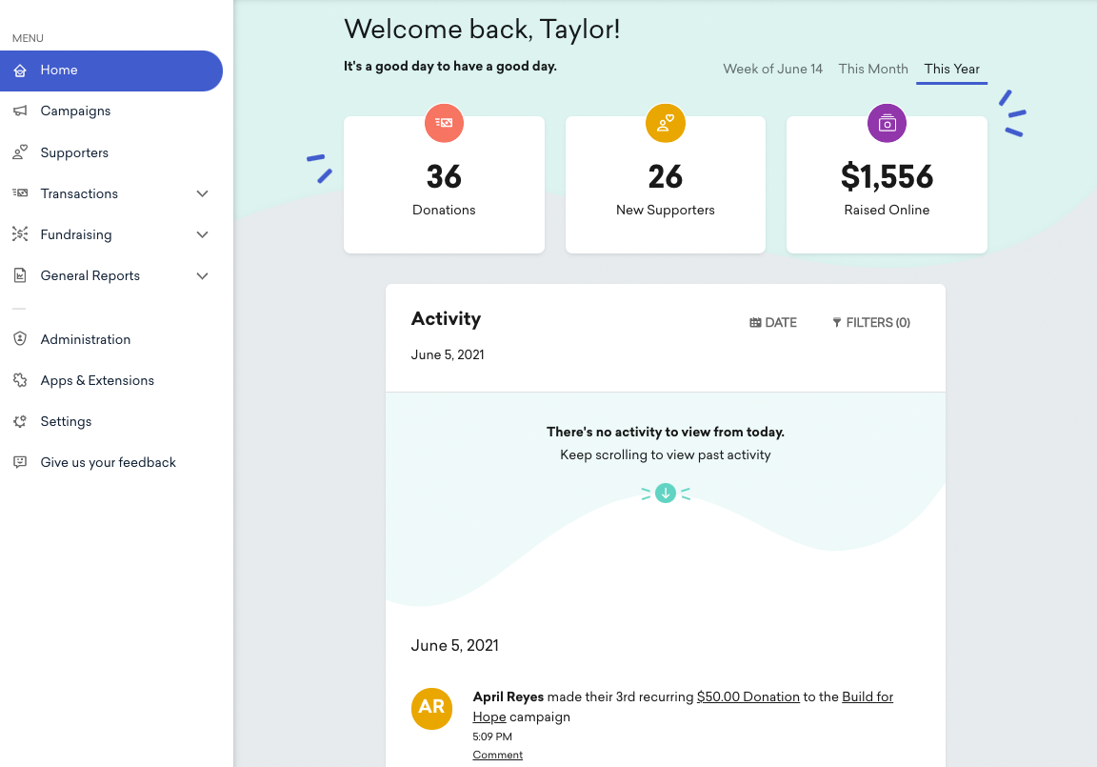Click the Home house icon in sidebar
1097x767 pixels.
[20, 70]
